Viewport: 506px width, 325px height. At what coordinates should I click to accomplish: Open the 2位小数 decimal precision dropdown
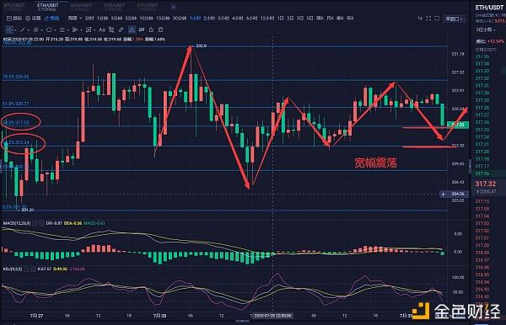pyautogui.click(x=486, y=29)
